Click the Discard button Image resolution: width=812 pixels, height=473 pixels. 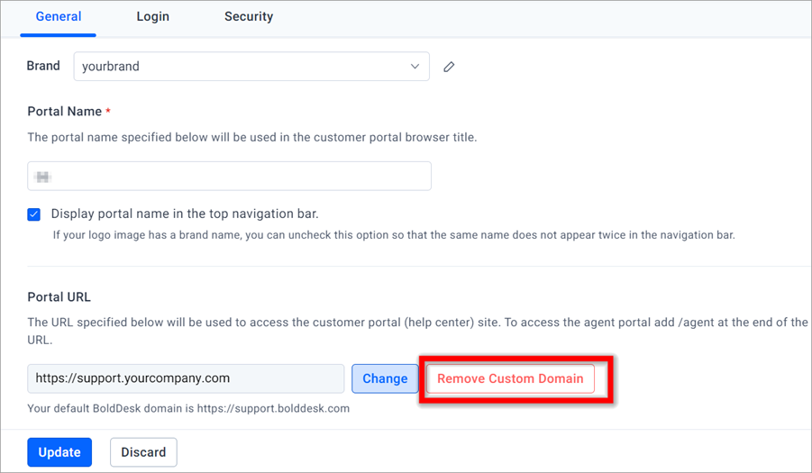143,452
